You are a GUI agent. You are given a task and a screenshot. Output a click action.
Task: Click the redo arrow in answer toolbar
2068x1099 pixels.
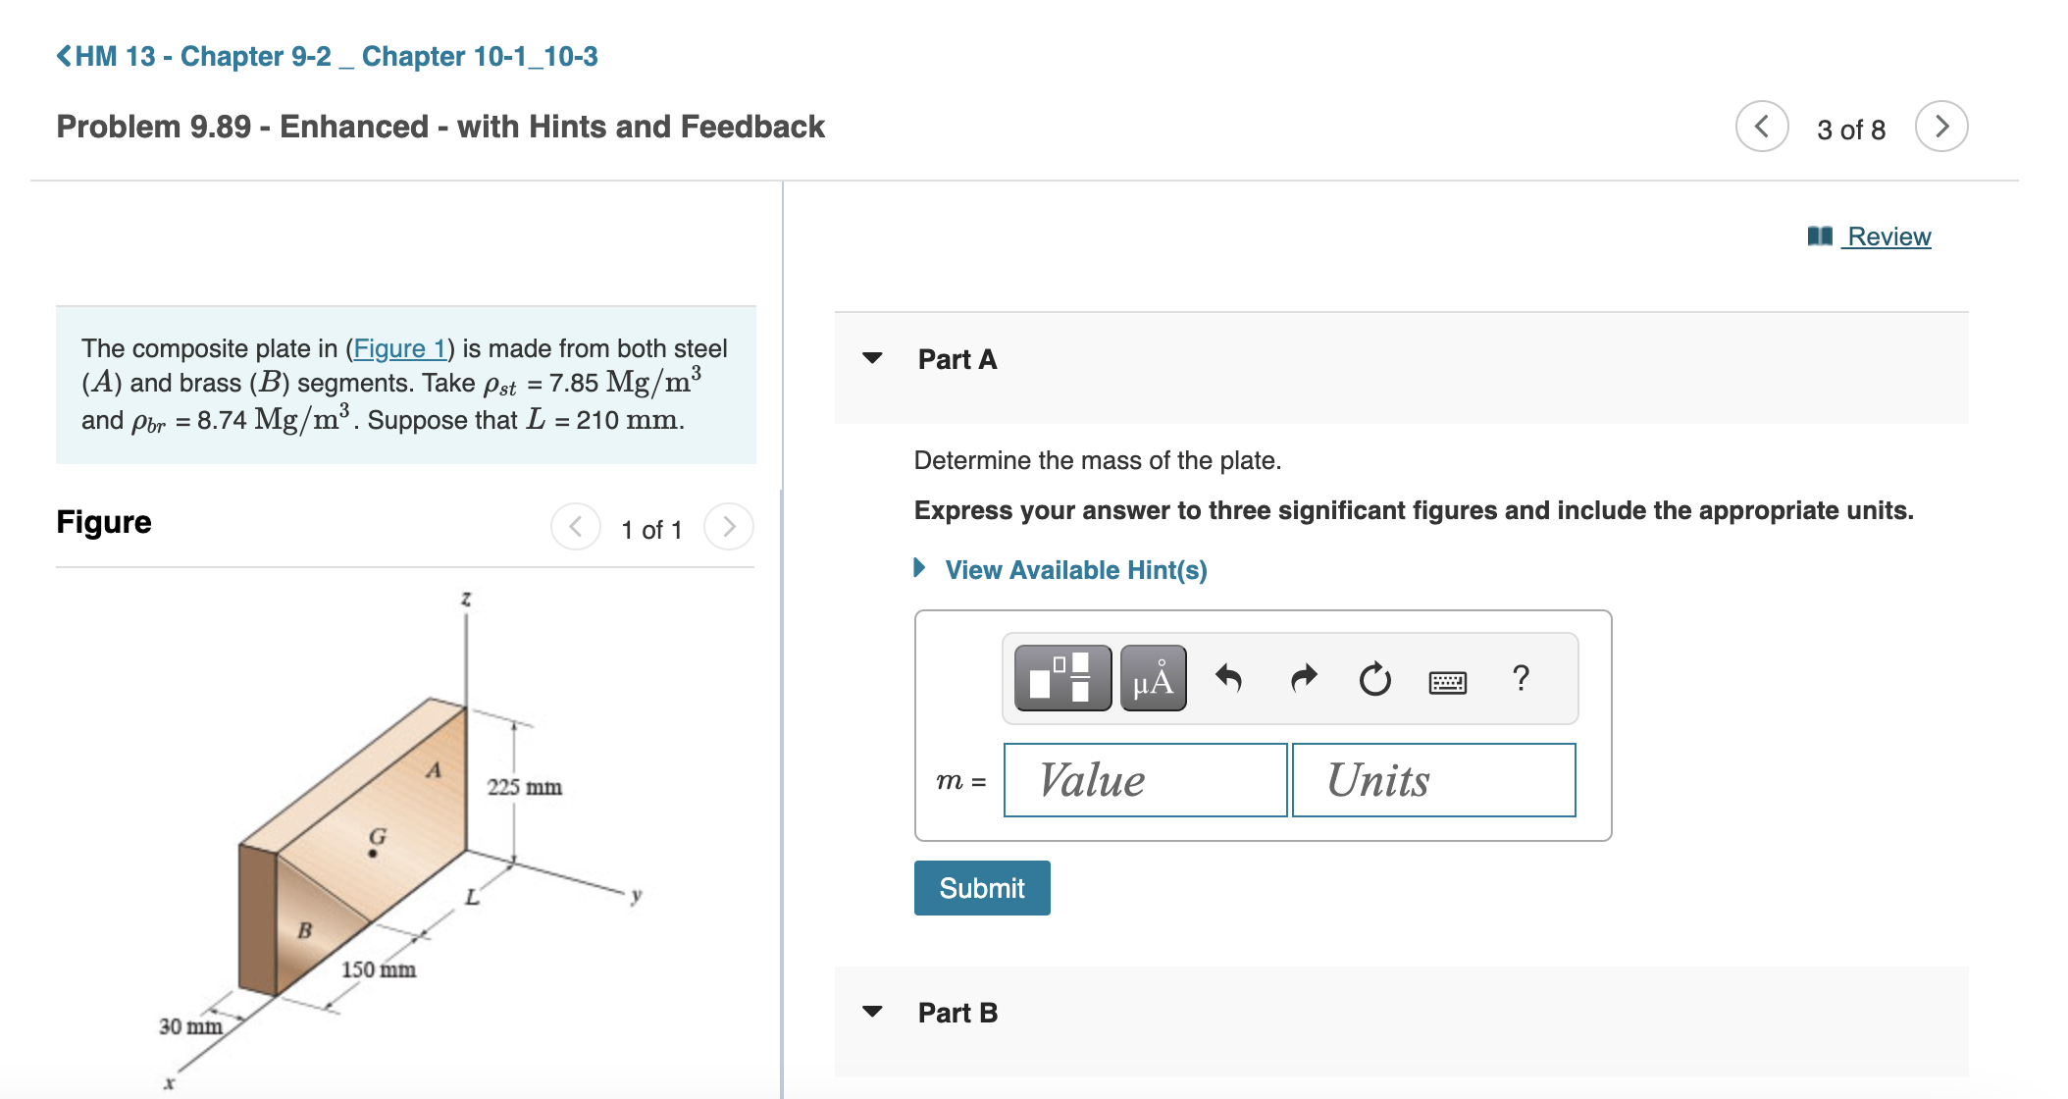coord(1303,678)
